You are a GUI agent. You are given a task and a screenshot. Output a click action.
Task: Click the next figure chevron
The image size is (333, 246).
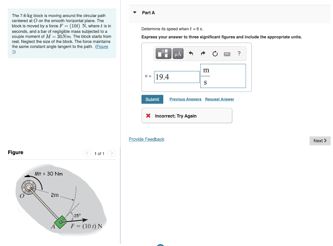[x=112, y=153]
